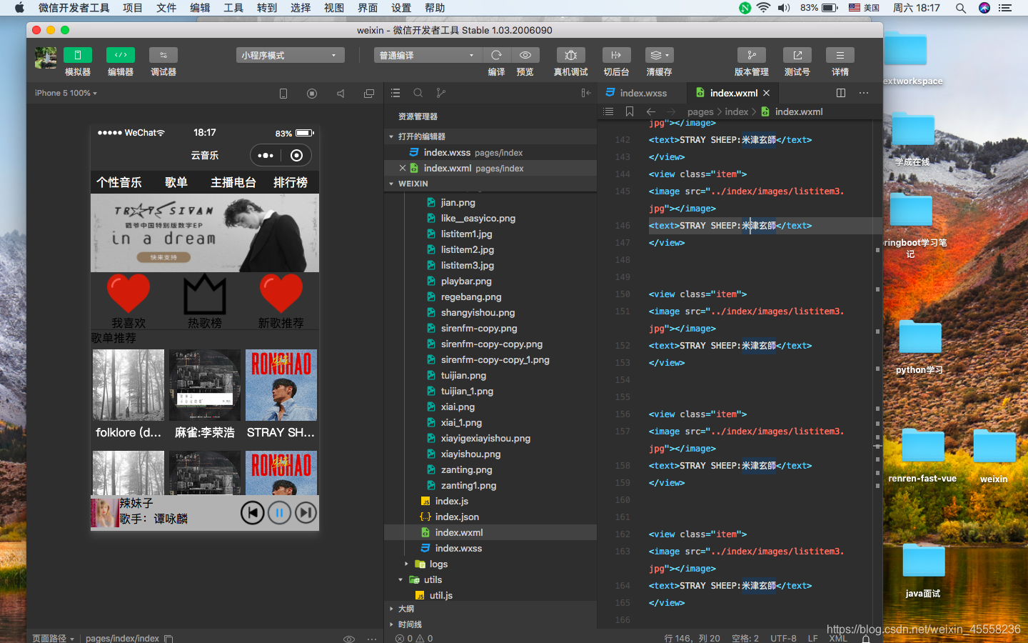The width and height of the screenshot is (1028, 643).
Task: Toggle the 调试器 debugger panel button
Action: [x=163, y=55]
